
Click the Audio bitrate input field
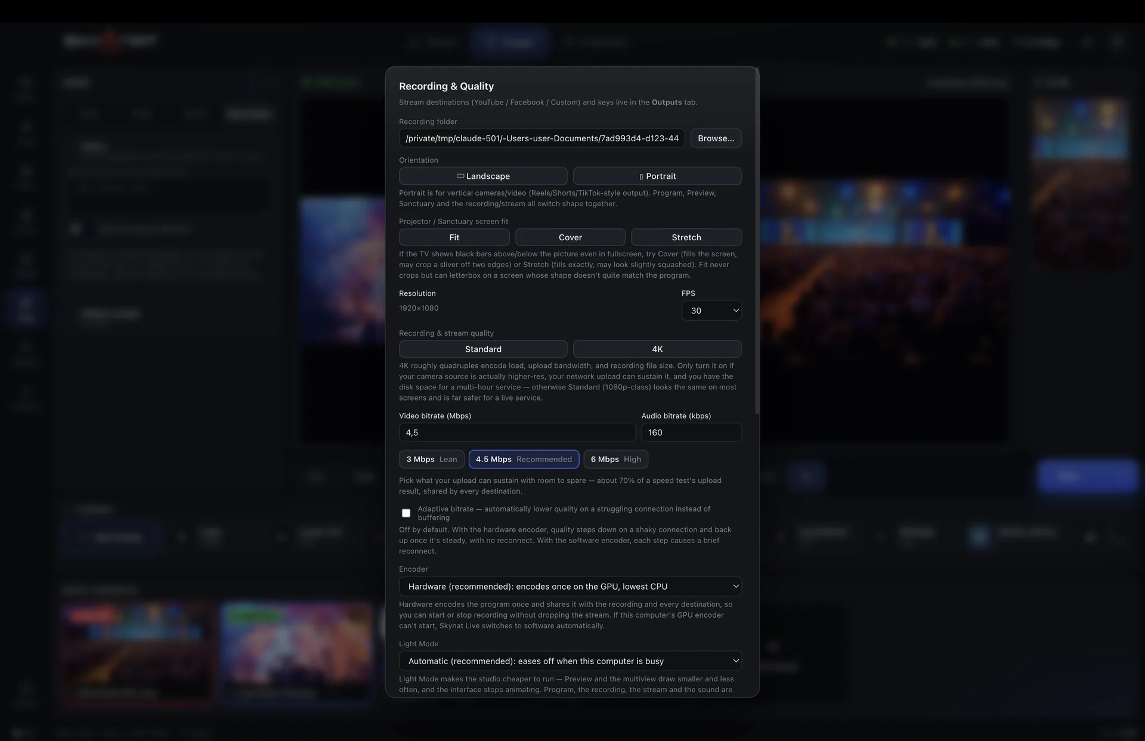click(691, 432)
